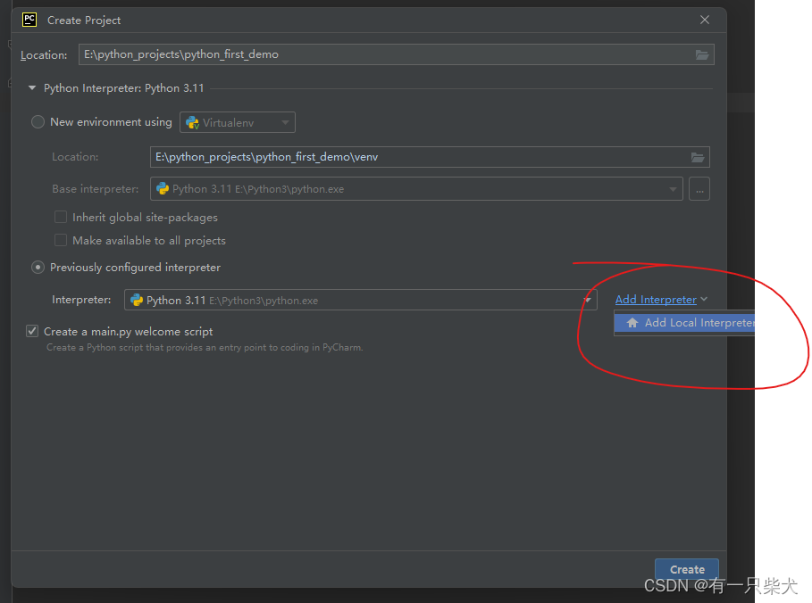Click the Virtualenv Python icon

(193, 122)
